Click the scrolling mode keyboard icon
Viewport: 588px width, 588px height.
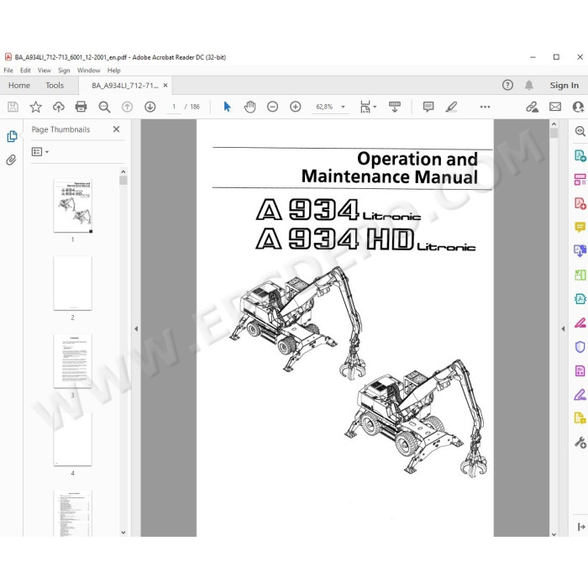point(395,107)
